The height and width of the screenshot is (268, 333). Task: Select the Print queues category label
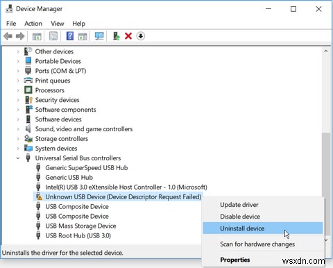(53, 81)
